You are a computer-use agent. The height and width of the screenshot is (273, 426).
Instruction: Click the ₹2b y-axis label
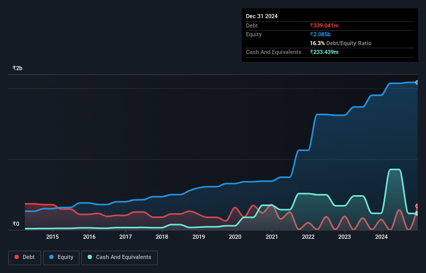tap(18, 68)
